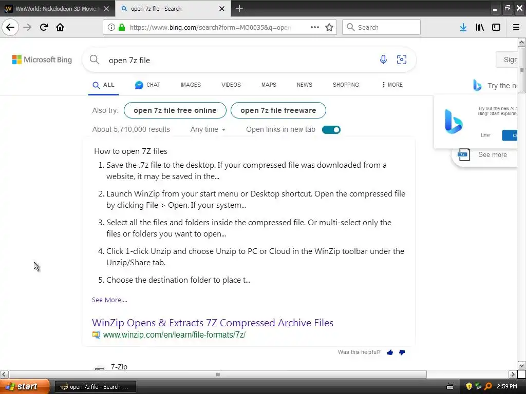Select open 7z file taskbar window button

[x=95, y=387]
